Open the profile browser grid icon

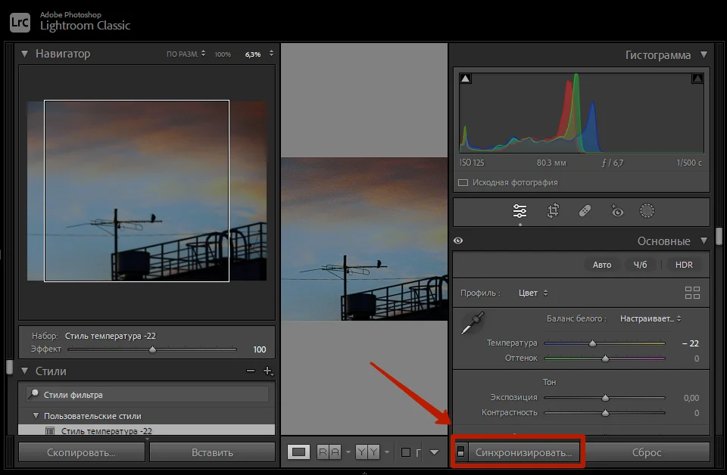(x=692, y=293)
